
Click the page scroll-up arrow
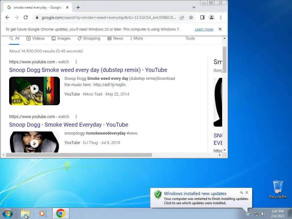224,38
